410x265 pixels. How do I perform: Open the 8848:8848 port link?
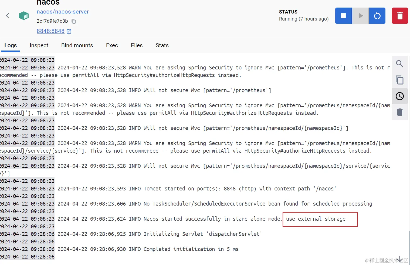pyautogui.click(x=50, y=31)
